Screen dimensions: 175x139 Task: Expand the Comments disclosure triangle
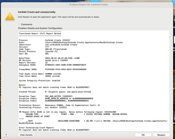(x=19, y=24)
